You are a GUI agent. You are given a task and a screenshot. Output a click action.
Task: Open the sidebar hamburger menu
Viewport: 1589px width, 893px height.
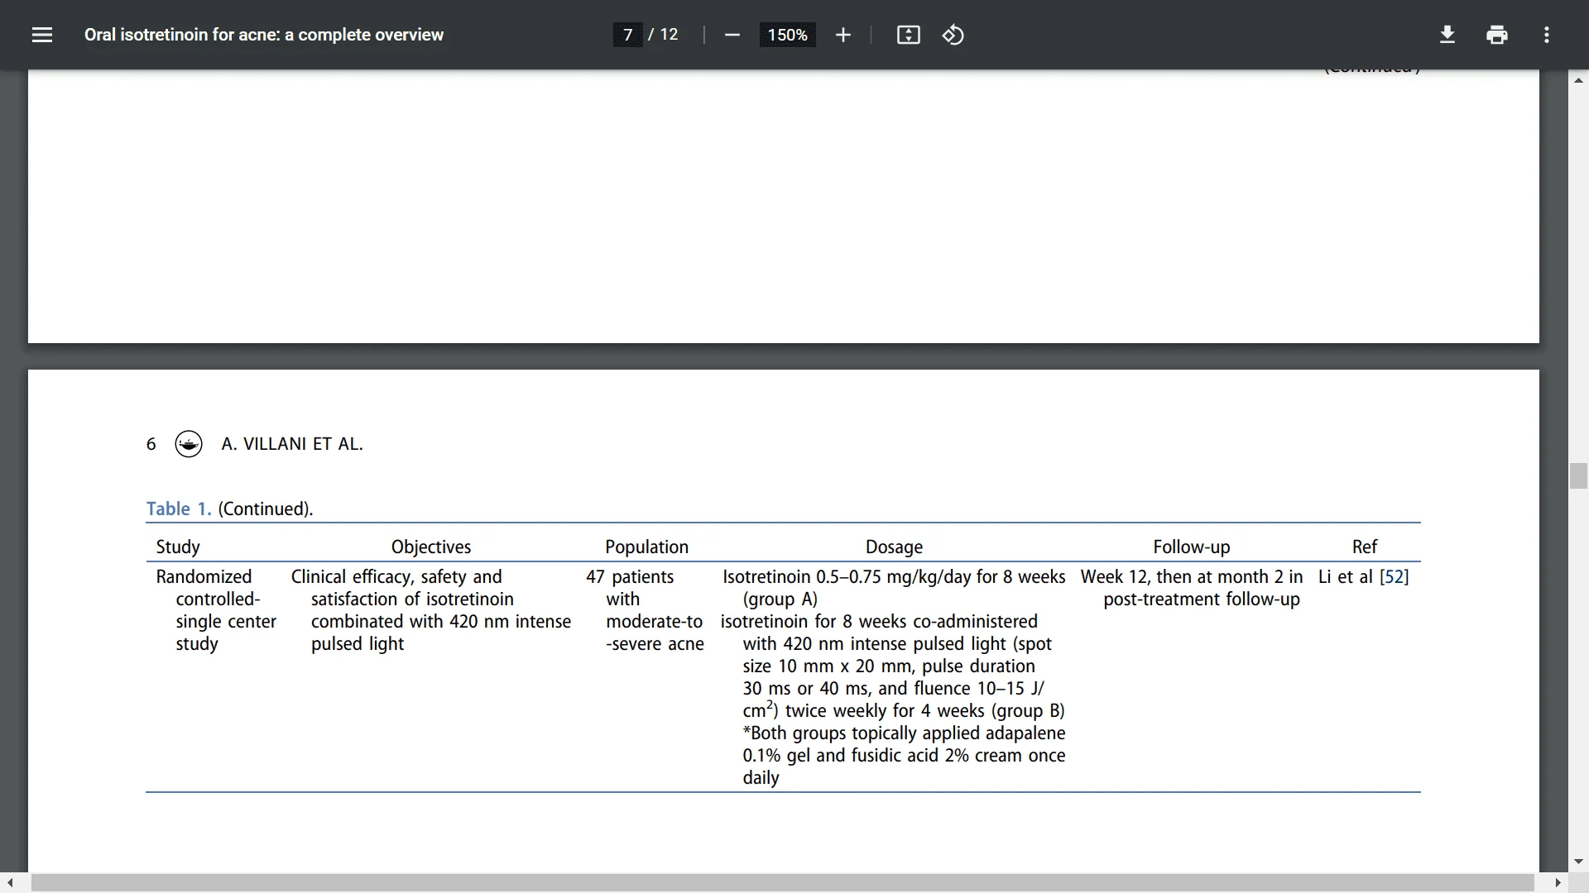click(42, 35)
